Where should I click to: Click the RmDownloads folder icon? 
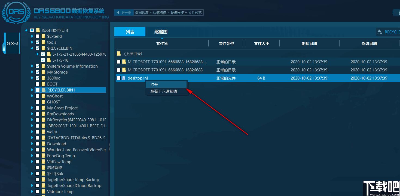[x=44, y=114]
